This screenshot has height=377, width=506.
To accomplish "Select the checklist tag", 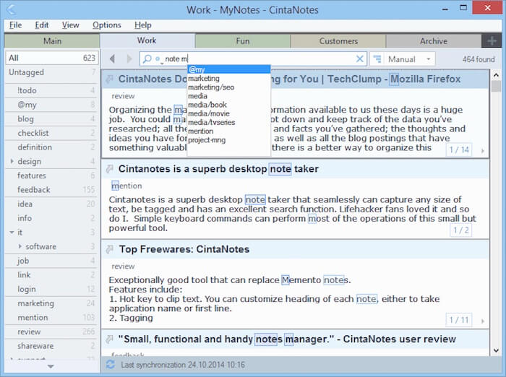I will click(52, 133).
